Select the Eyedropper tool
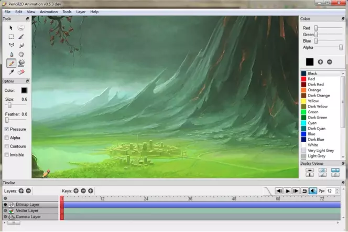The height and width of the screenshot is (232, 348). 11,72
